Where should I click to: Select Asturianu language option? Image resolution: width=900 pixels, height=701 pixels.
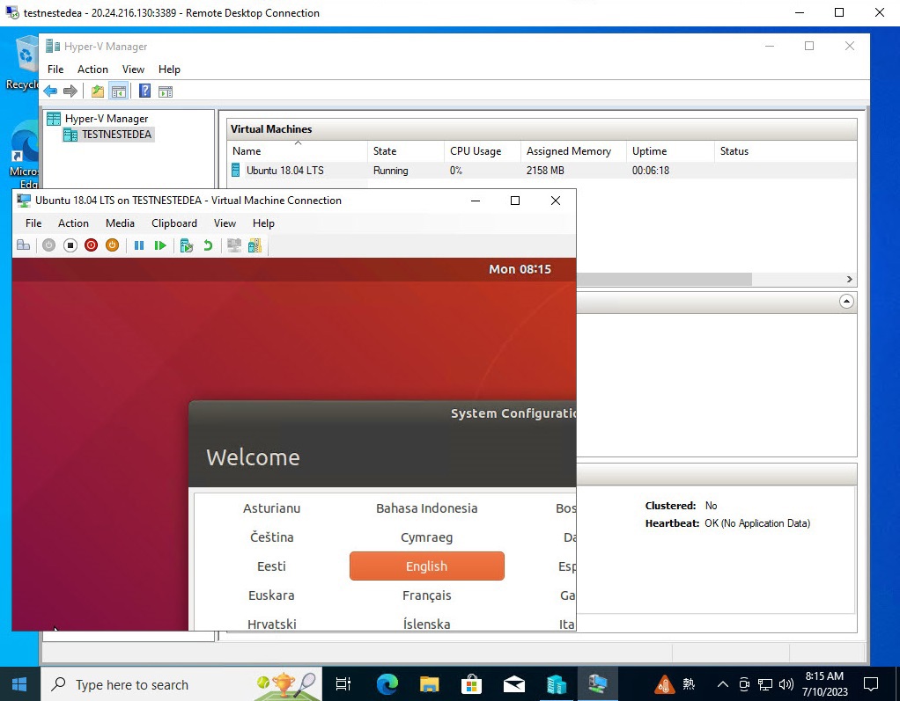pyautogui.click(x=271, y=508)
